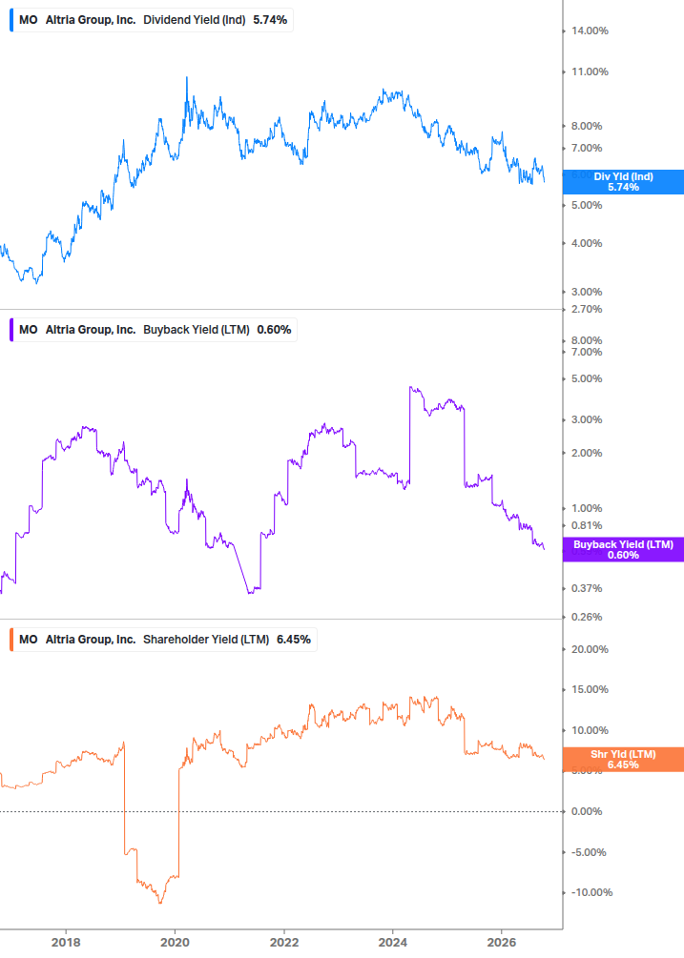Click the -5.00% axis label in shareholder yield panel
The height and width of the screenshot is (958, 684).
tap(589, 852)
